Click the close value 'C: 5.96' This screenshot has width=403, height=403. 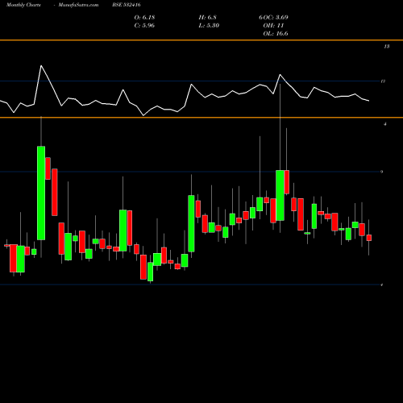click(x=144, y=26)
